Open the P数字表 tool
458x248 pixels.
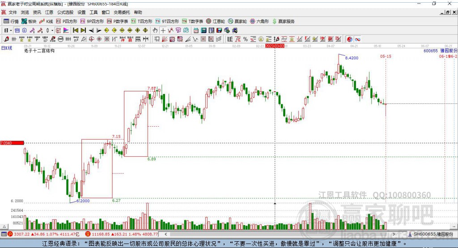pyautogui.click(x=118, y=21)
